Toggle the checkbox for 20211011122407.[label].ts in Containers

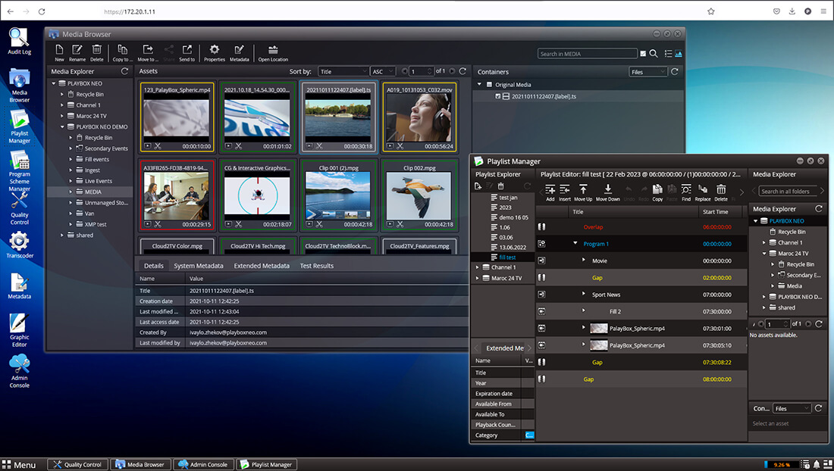(x=498, y=96)
